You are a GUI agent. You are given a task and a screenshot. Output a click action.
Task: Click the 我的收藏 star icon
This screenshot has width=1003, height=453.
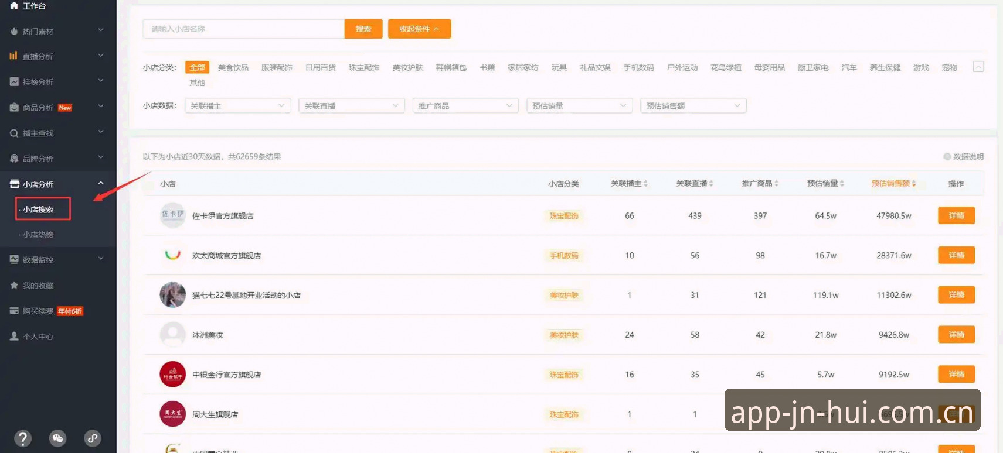point(14,285)
